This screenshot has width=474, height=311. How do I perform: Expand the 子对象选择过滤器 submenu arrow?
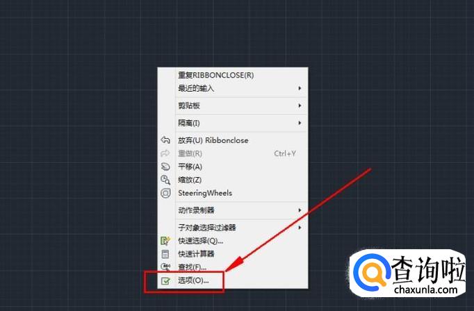(x=300, y=228)
